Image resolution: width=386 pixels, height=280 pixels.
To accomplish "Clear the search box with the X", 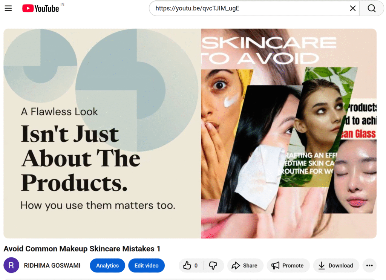I will point(353,8).
